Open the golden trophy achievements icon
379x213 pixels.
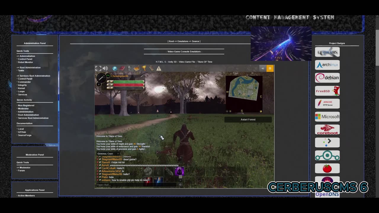[144, 68]
